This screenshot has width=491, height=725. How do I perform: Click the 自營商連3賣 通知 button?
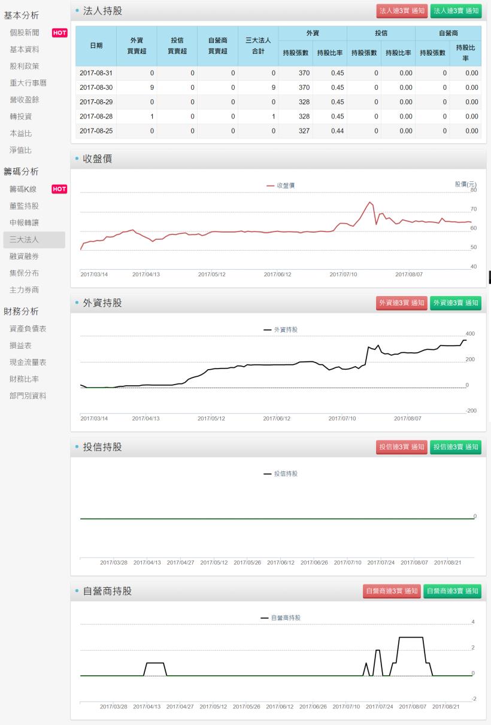pyautogui.click(x=453, y=592)
